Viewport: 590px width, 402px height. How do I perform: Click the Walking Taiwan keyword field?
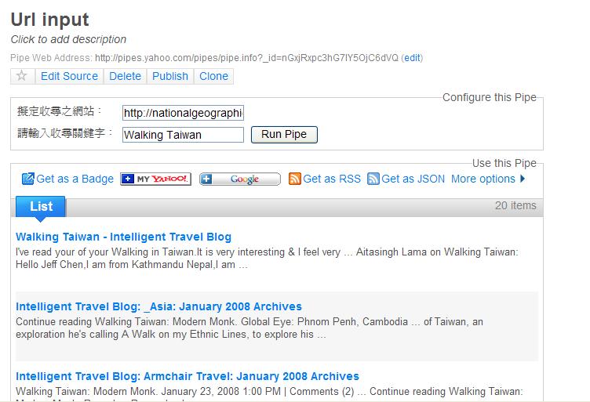coord(183,135)
